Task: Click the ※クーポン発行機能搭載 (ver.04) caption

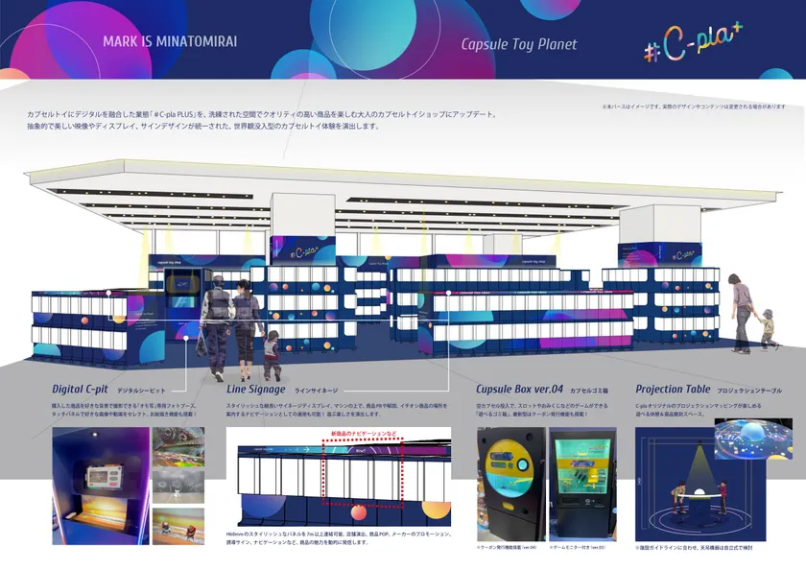Action: tap(507, 548)
